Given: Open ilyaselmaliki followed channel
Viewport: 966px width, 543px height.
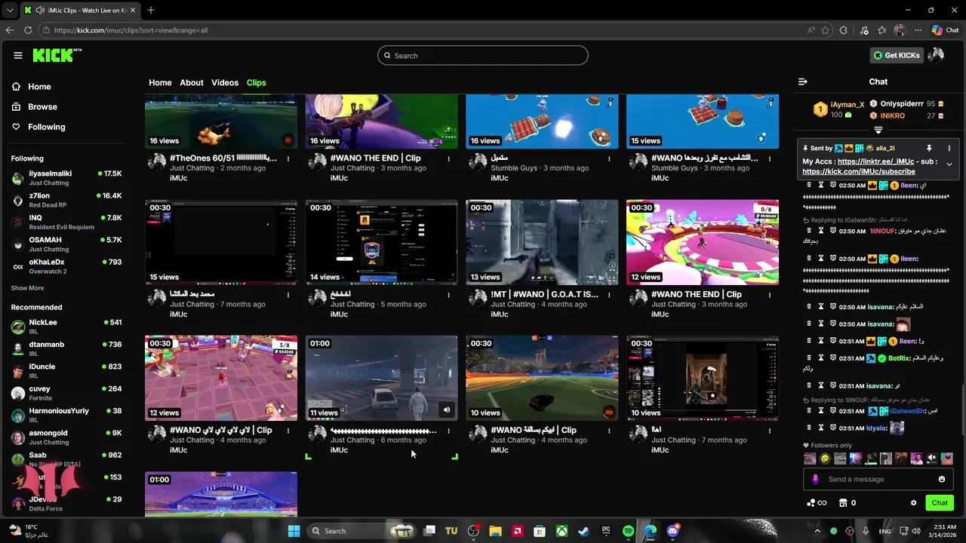Looking at the screenshot, I should click(66, 178).
